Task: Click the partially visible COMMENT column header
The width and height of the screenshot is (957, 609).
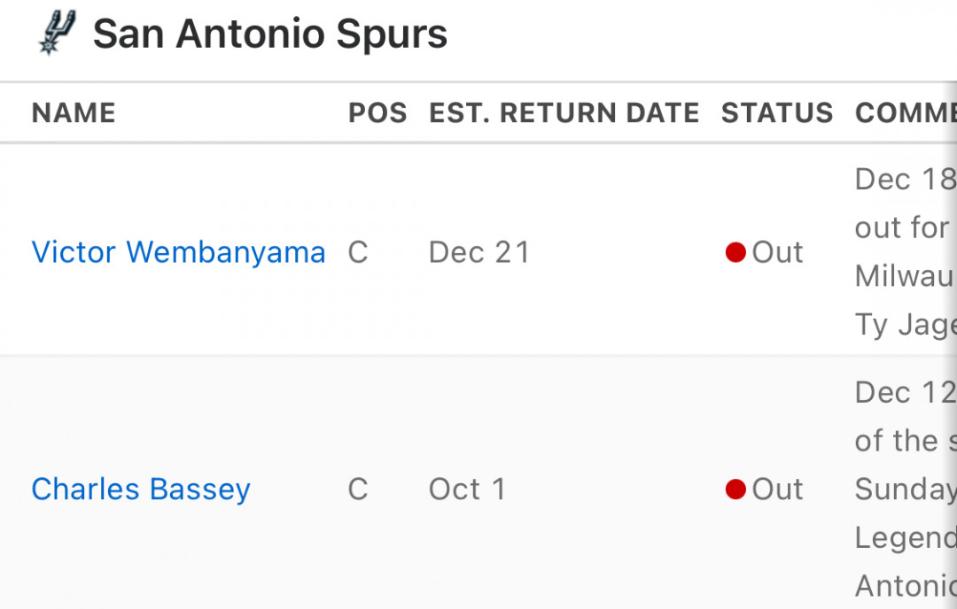Action: pyautogui.click(x=906, y=112)
